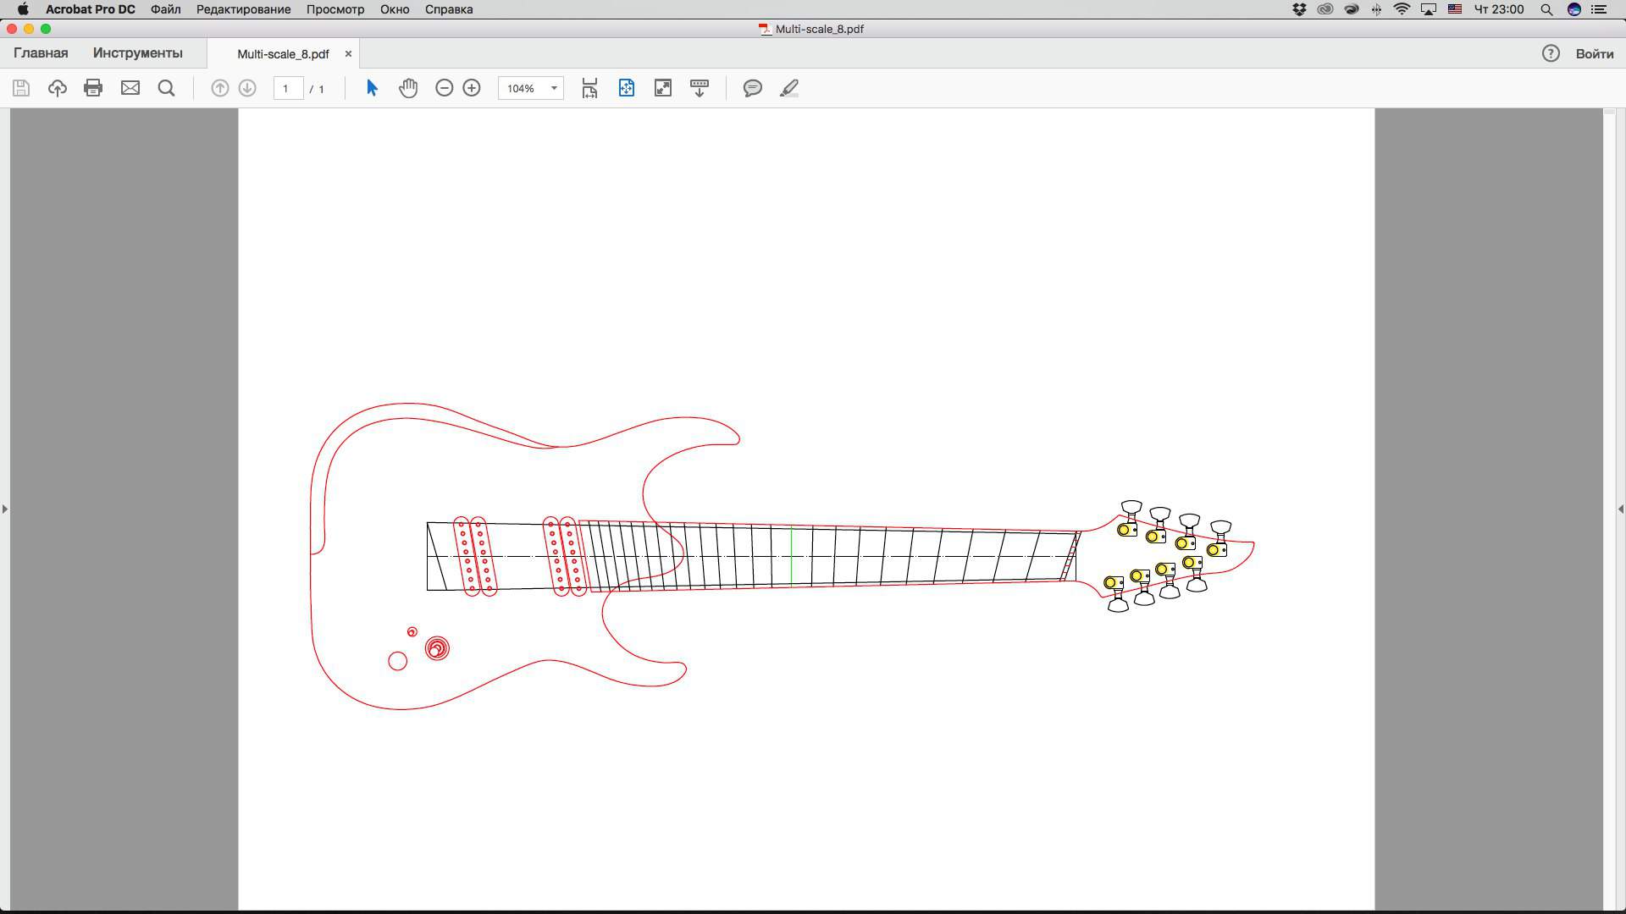This screenshot has height=914, width=1626.
Task: Click the Upload to cloud icon
Action: click(x=57, y=88)
